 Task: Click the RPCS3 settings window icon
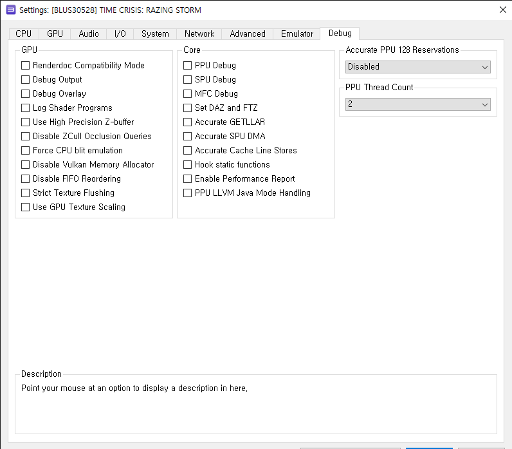[11, 10]
